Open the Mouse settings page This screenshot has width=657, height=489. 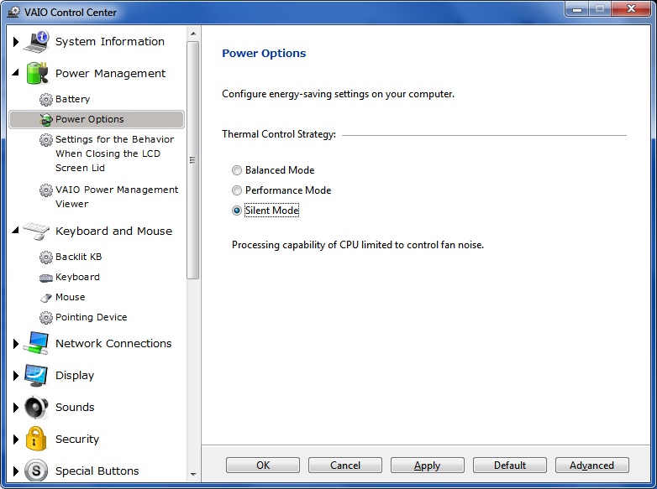[70, 297]
